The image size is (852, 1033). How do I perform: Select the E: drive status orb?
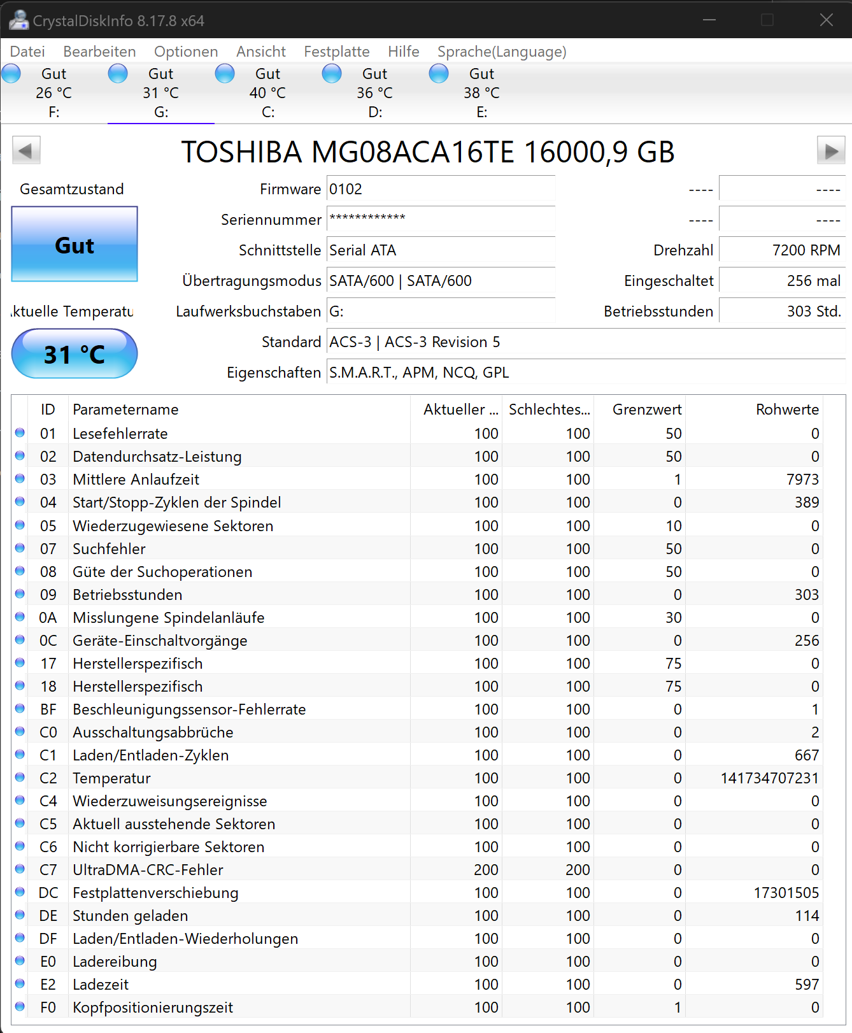pos(439,74)
